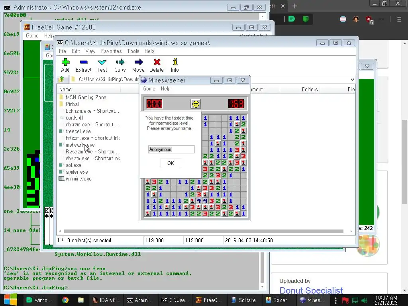The image size is (408, 306).
Task: Click the taskbar overflow dots icon
Action: 335,300
